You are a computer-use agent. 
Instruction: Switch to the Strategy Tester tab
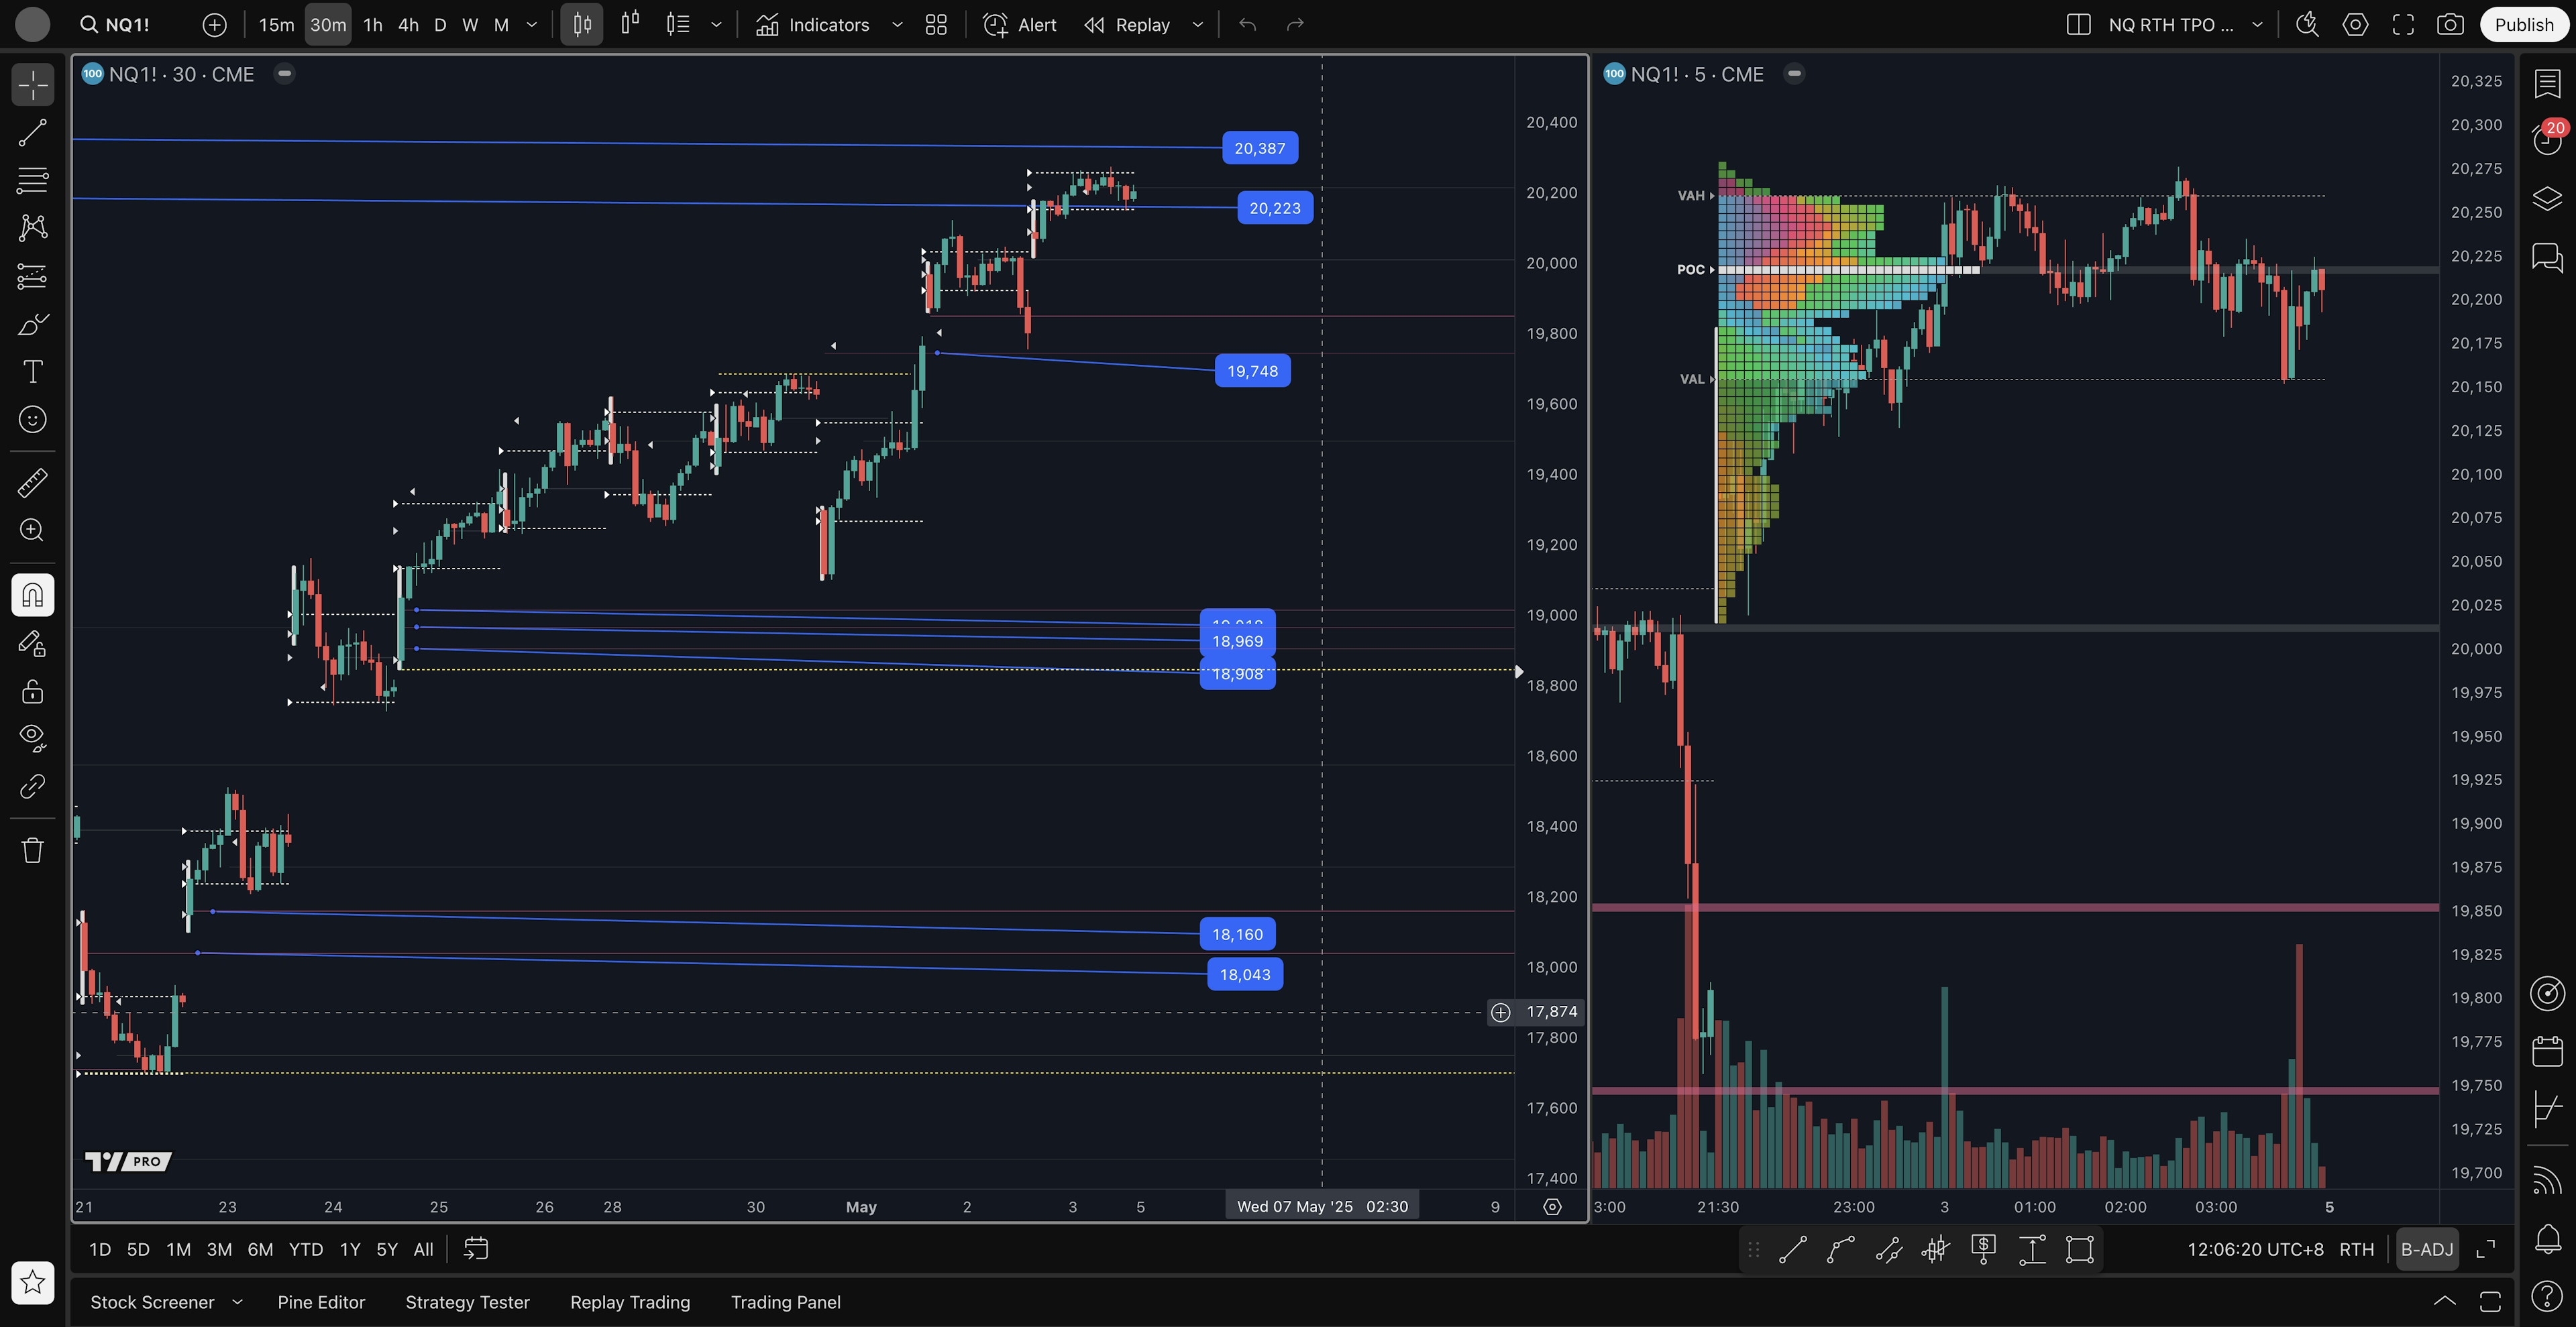[467, 1302]
